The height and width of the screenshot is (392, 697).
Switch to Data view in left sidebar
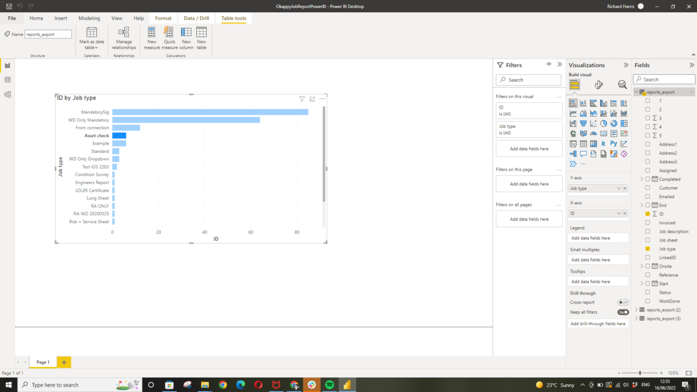tap(8, 80)
